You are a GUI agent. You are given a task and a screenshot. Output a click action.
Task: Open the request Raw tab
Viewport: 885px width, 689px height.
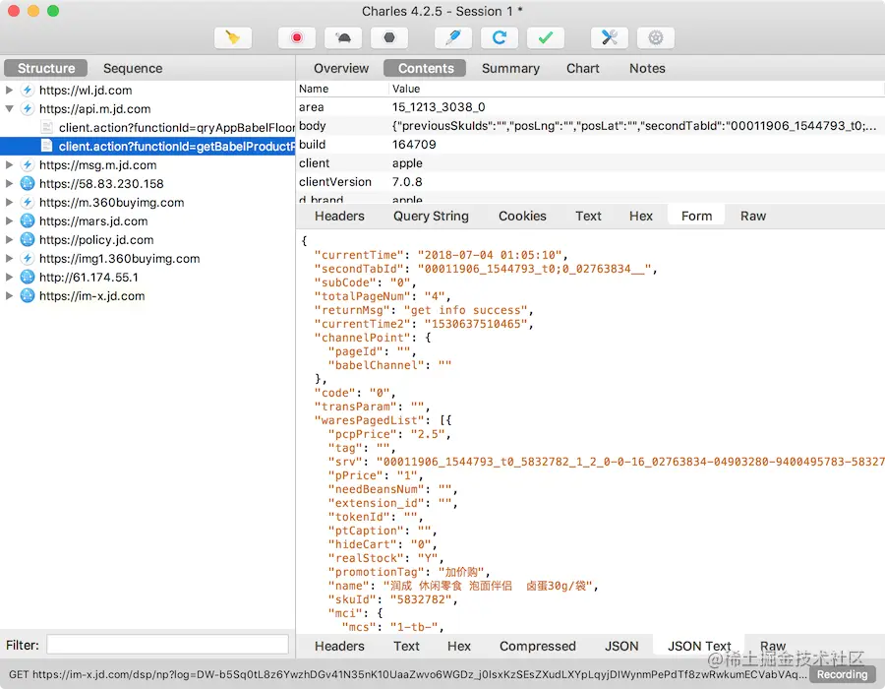[753, 216]
